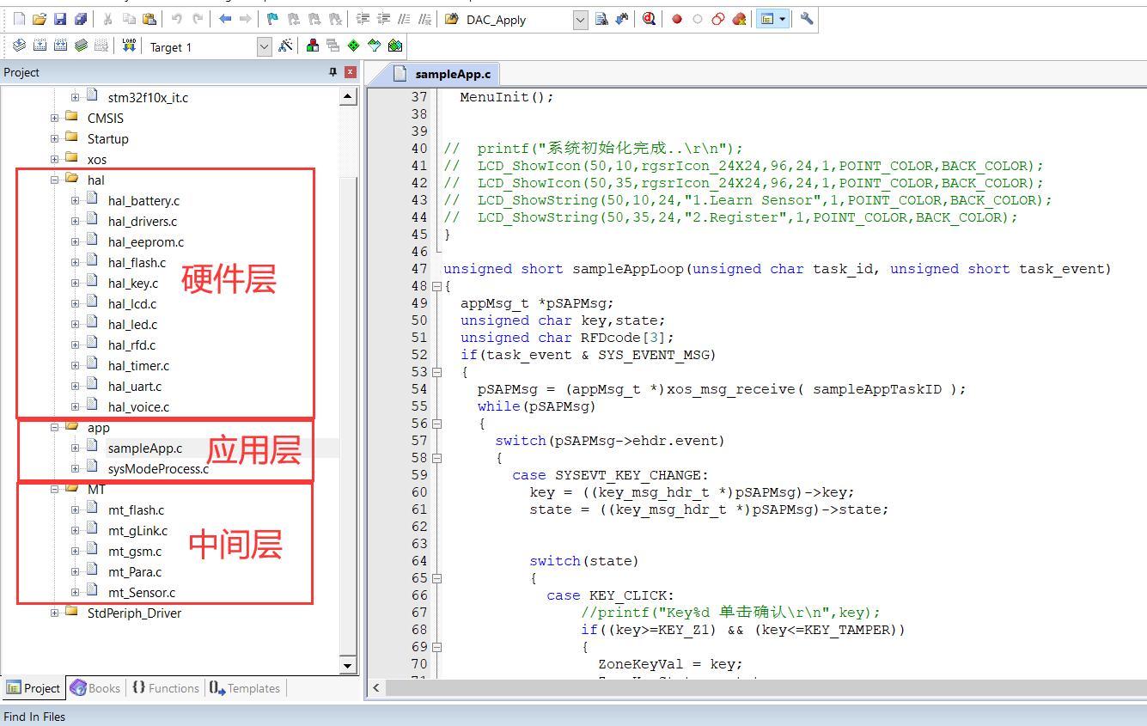The image size is (1147, 726).
Task: Toggle the Project Window view button
Action: (766, 19)
